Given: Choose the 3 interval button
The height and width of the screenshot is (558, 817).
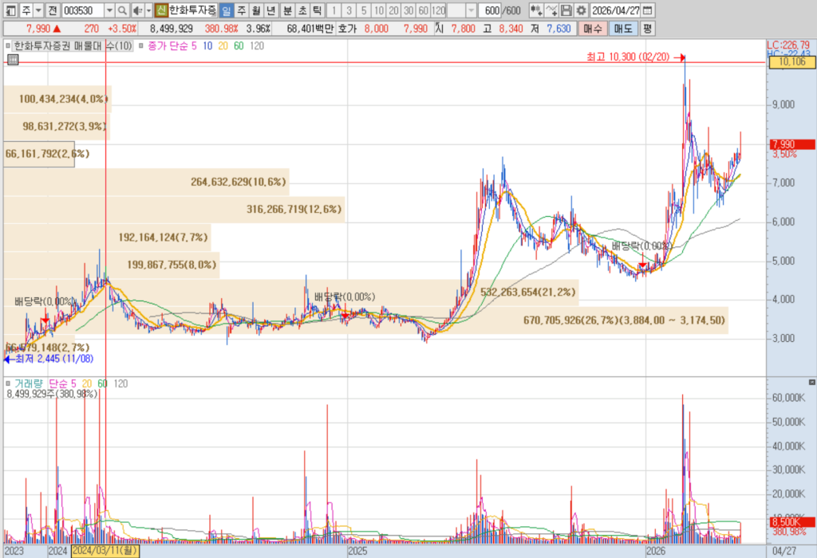Looking at the screenshot, I should pos(349,10).
